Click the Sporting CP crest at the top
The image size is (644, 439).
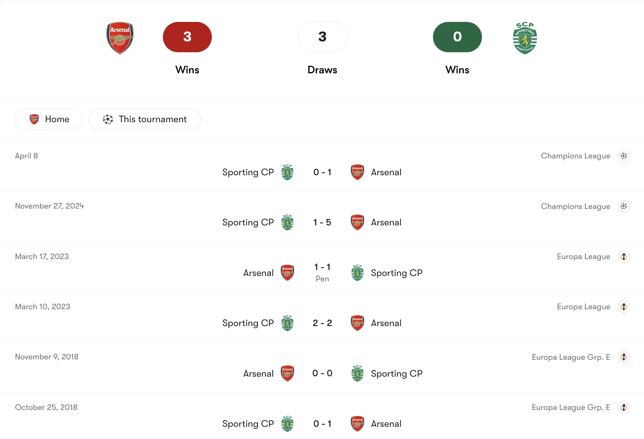coord(525,37)
